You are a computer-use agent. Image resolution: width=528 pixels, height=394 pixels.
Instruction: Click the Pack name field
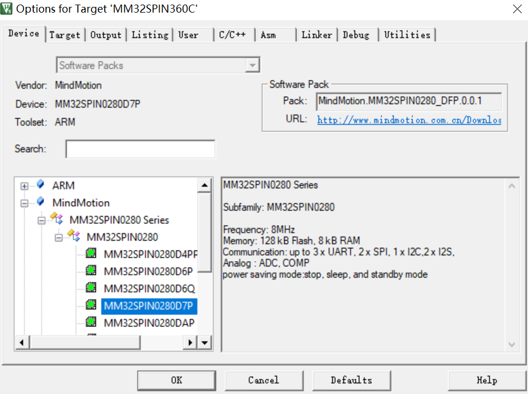[x=409, y=101]
